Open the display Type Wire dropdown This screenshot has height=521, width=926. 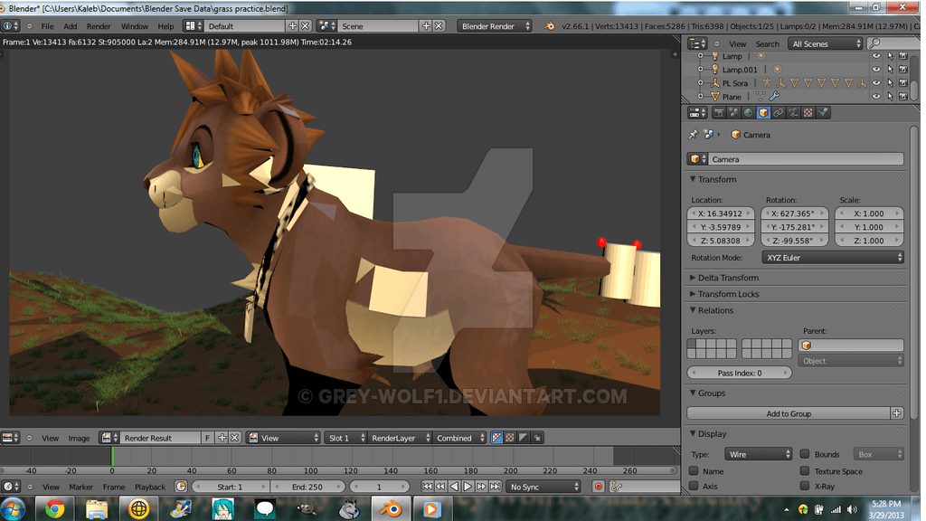coord(759,454)
